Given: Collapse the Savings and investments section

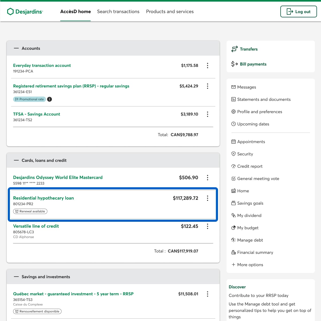Looking at the screenshot, I should pos(16,277).
